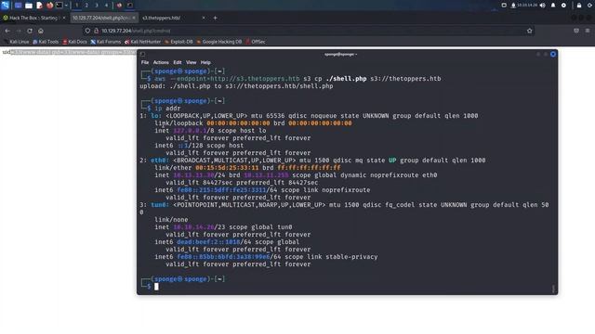The image size is (595, 334).
Task: Click the terminal scrollbar handle
Action: point(553,289)
